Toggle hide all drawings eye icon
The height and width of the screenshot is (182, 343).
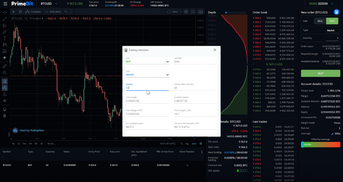point(5,101)
